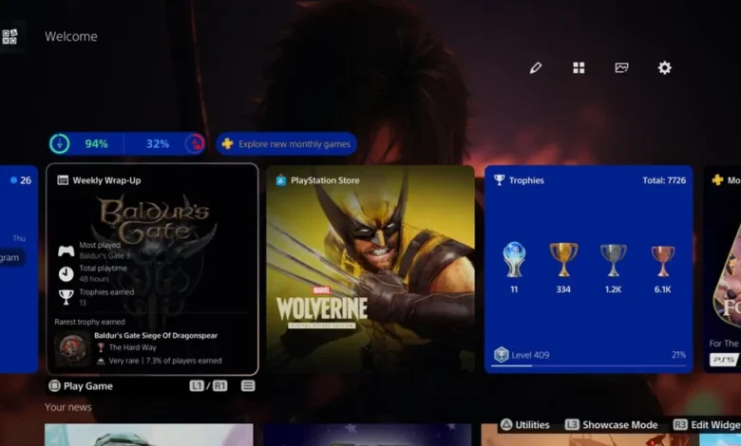This screenshot has width=741, height=446.
Task: Click the PlayStation Plus icon in Explore pill
Action: 227,143
